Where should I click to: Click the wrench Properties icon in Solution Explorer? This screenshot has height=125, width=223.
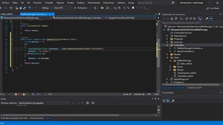(x=207, y=18)
